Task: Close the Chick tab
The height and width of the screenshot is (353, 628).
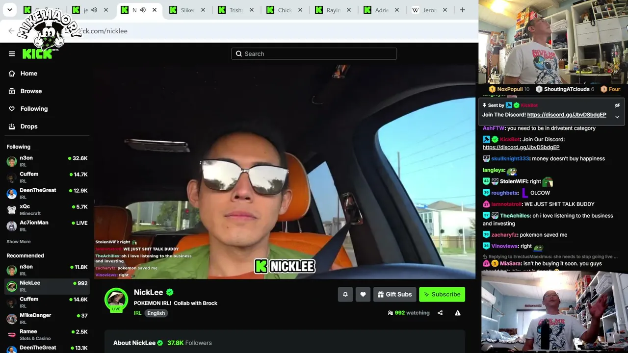Action: (300, 10)
